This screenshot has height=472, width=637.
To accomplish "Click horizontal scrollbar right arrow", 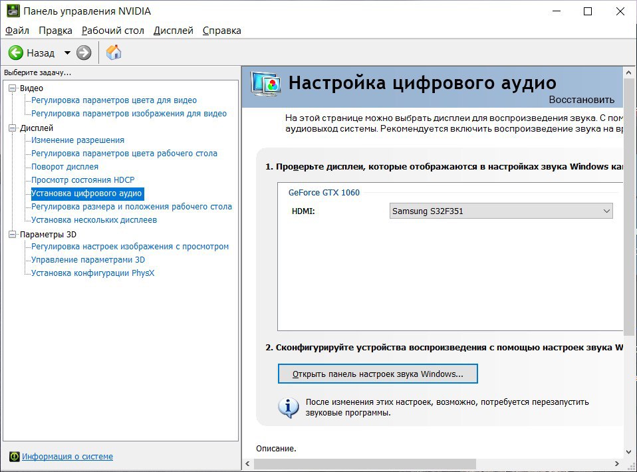I will (616, 463).
